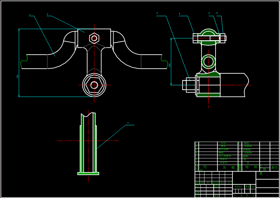The image size is (280, 198).
Task: Select the flanged base of the grip section
Action: (88, 173)
